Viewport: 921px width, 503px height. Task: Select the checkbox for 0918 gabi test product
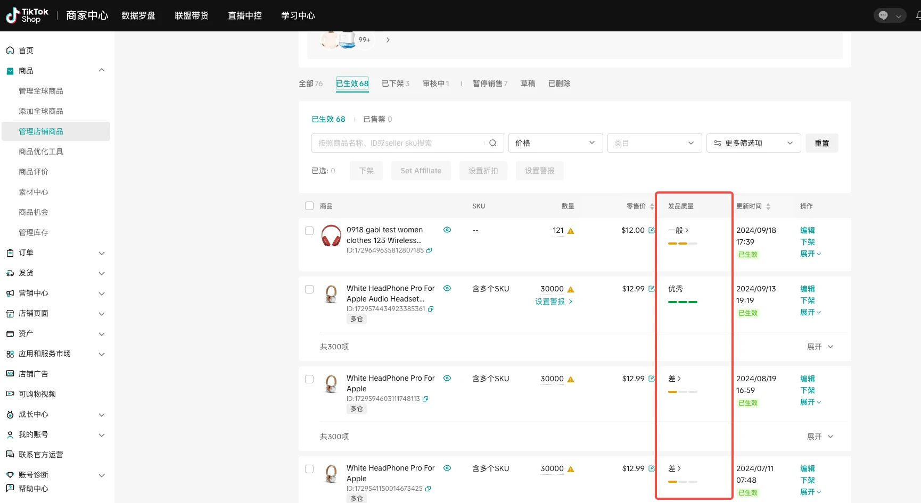tap(309, 230)
